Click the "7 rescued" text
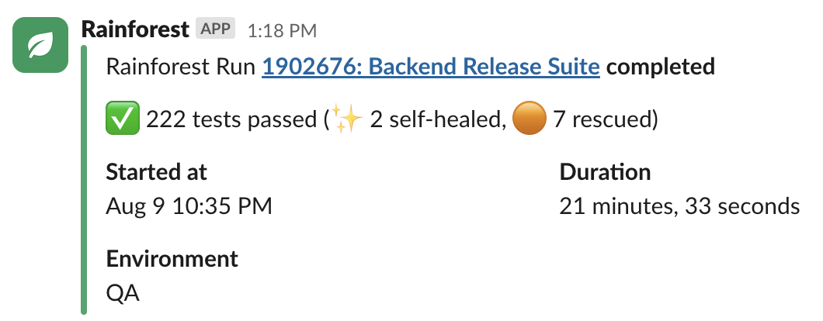Screen dimensions: 823x321 [x=602, y=120]
